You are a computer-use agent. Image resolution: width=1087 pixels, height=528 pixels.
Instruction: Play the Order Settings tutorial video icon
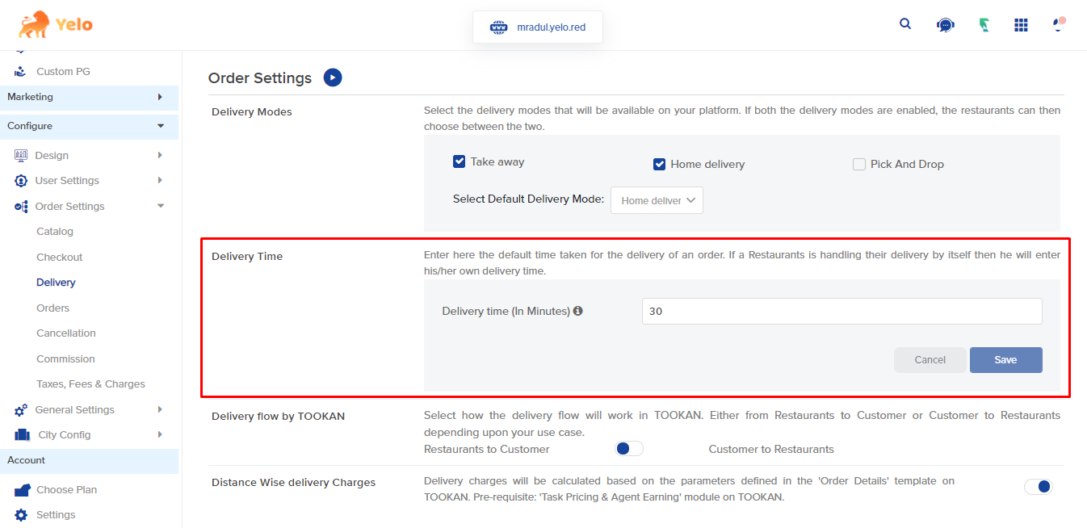(x=333, y=78)
